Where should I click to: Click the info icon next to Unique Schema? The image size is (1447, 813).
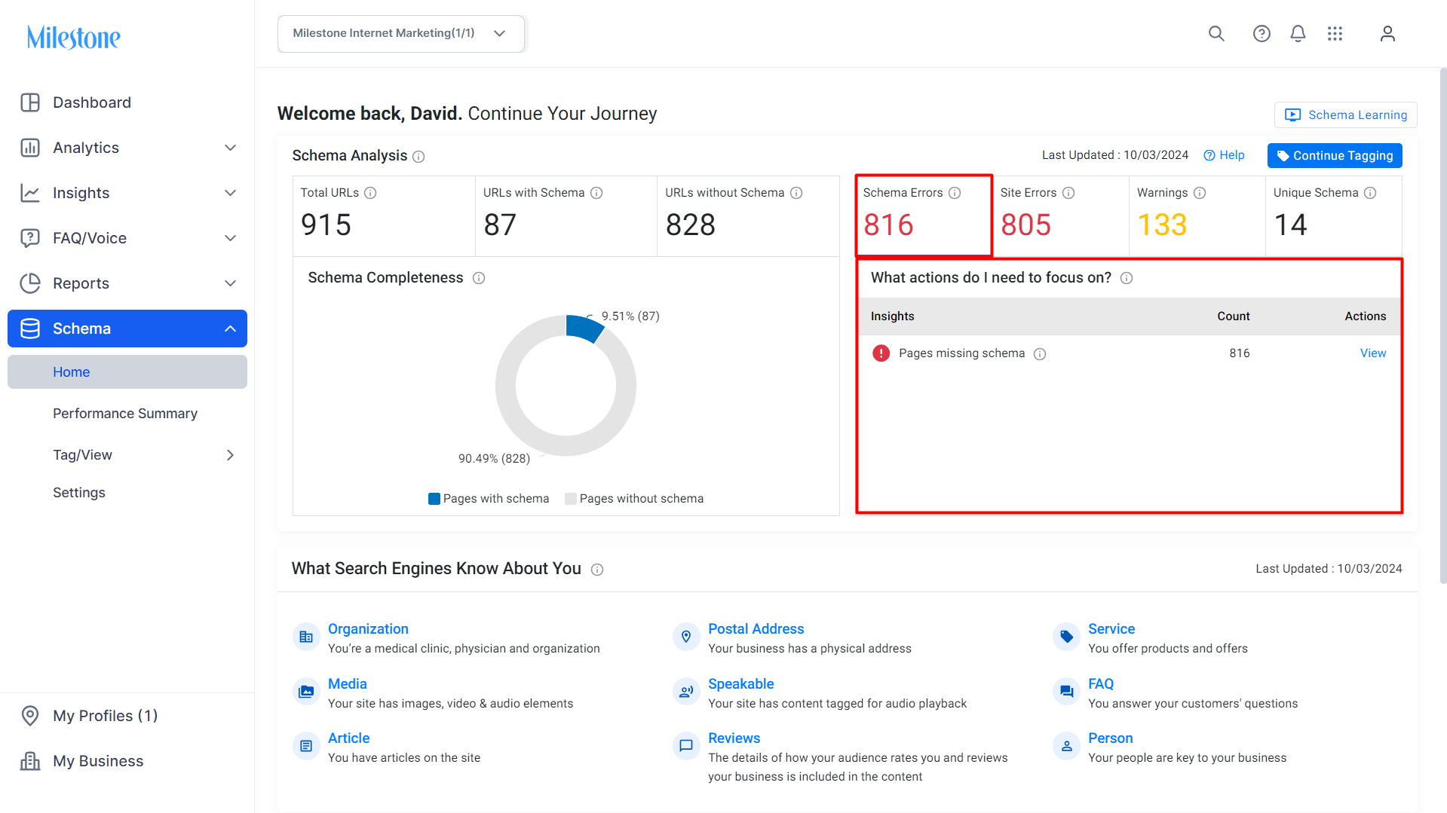[x=1370, y=193]
